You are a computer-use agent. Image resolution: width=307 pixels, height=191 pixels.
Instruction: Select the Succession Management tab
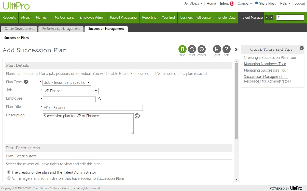pyautogui.click(x=106, y=29)
